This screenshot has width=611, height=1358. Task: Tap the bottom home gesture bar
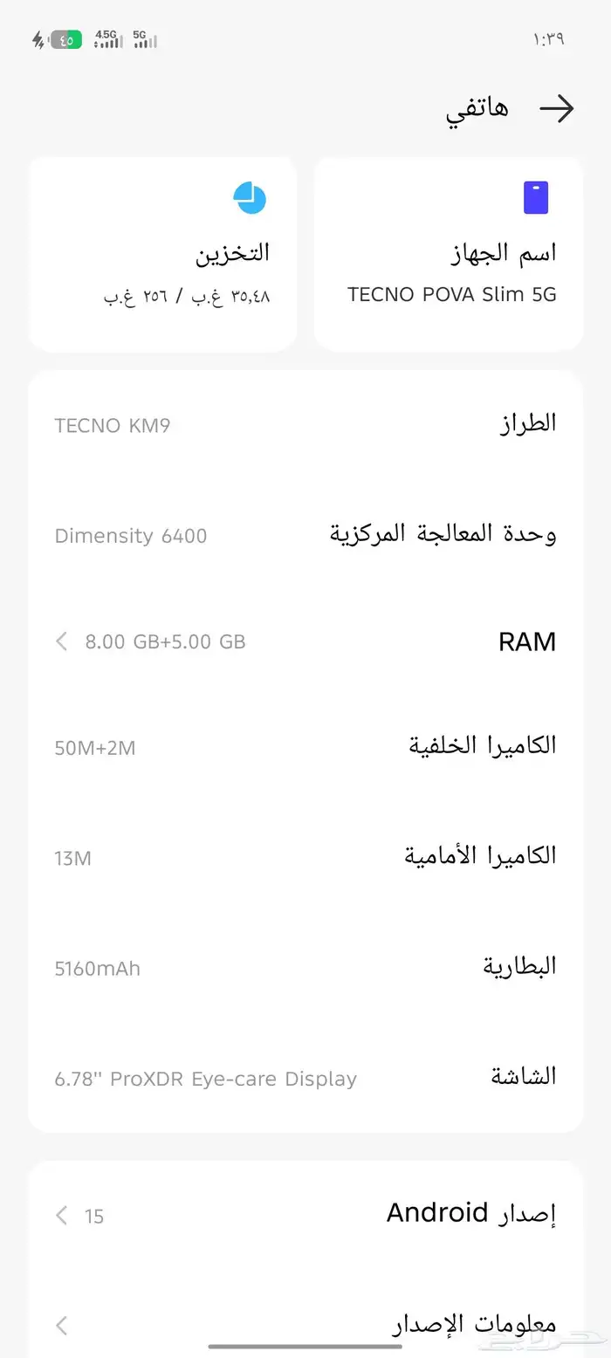click(305, 1346)
